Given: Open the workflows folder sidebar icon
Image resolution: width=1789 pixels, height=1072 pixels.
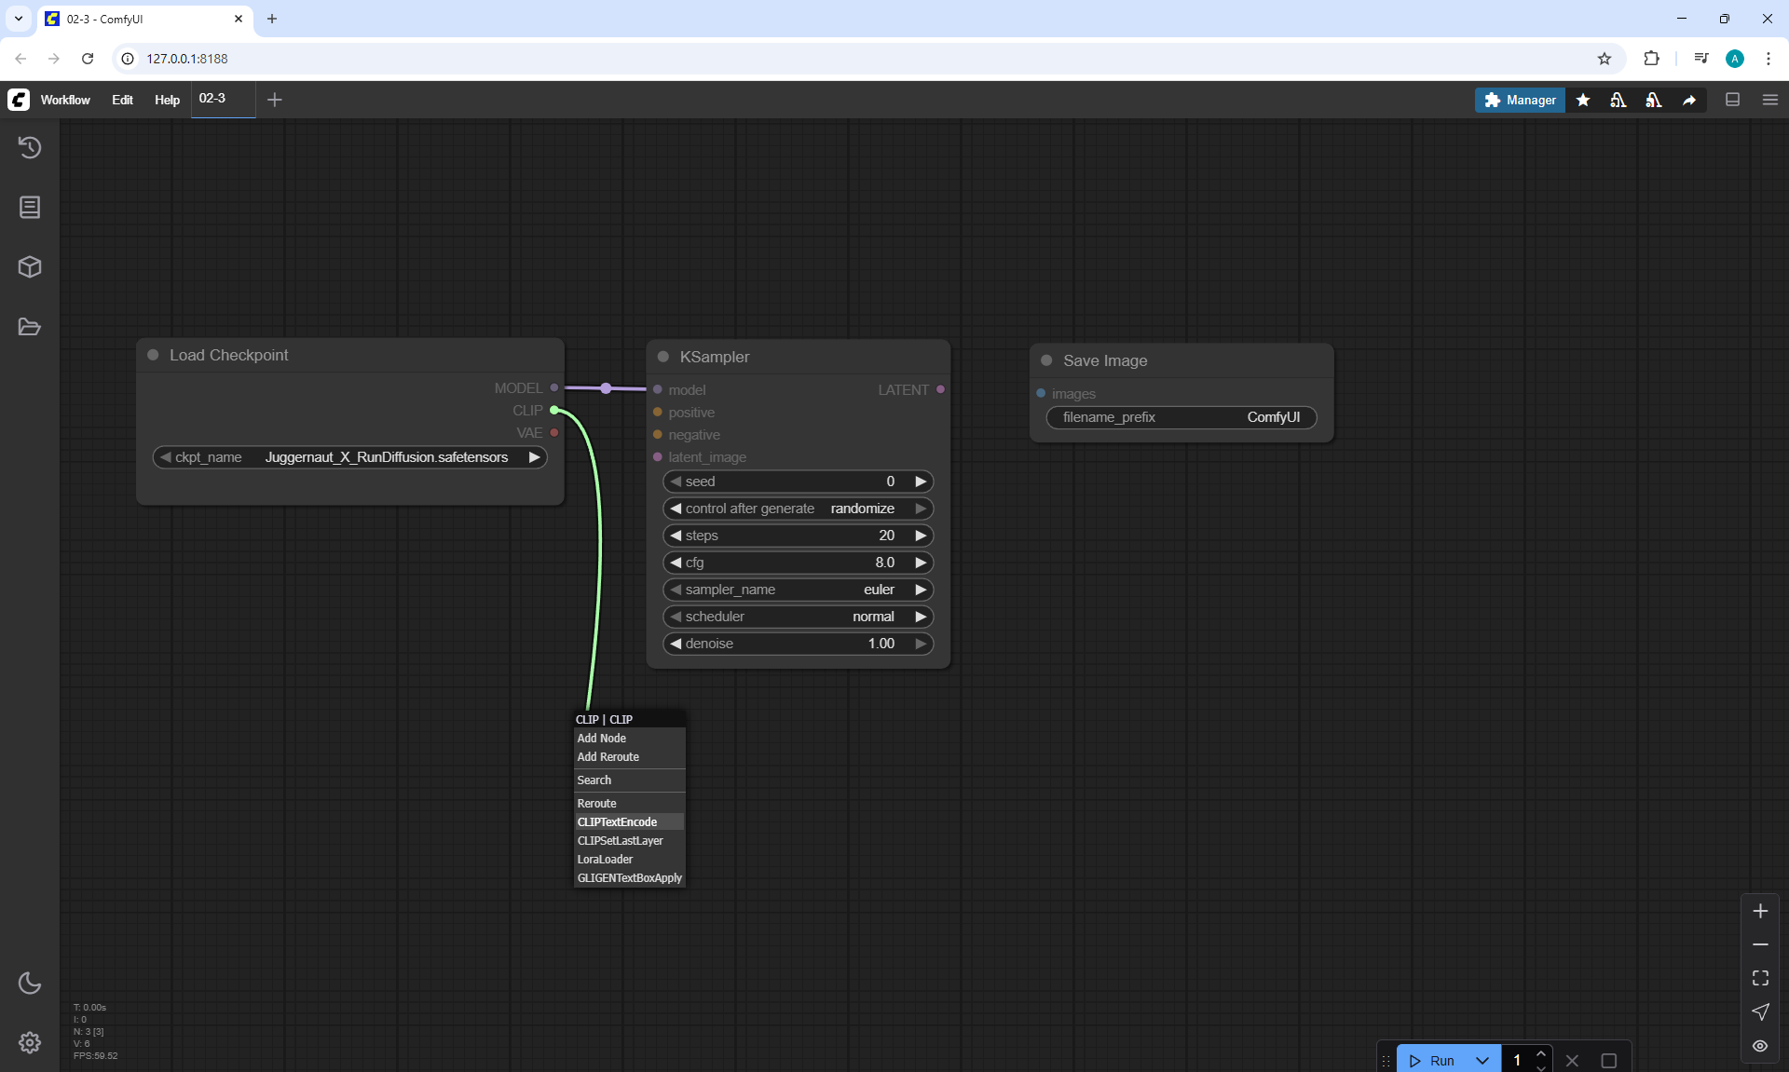Looking at the screenshot, I should [x=30, y=327].
